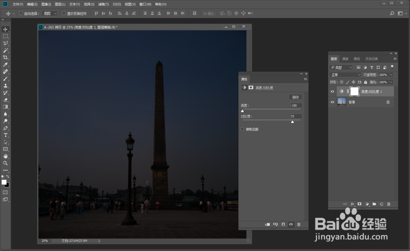The width and height of the screenshot is (410, 251).
Task: Select the Clone Stamp tool
Action: [x=5, y=86]
